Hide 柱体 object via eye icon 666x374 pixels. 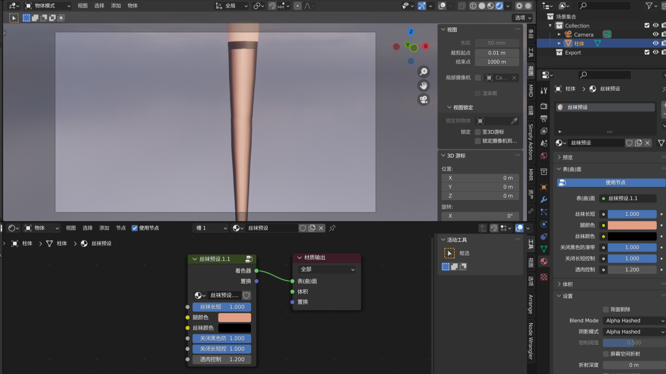click(655, 43)
